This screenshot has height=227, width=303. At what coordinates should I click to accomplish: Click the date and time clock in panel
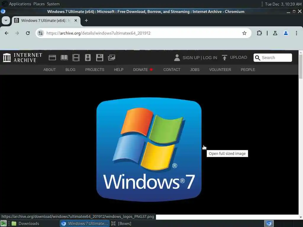click(x=283, y=4)
